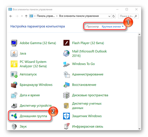Open the Домашняя группа icon
The height and width of the screenshot is (137, 148).
(14, 116)
